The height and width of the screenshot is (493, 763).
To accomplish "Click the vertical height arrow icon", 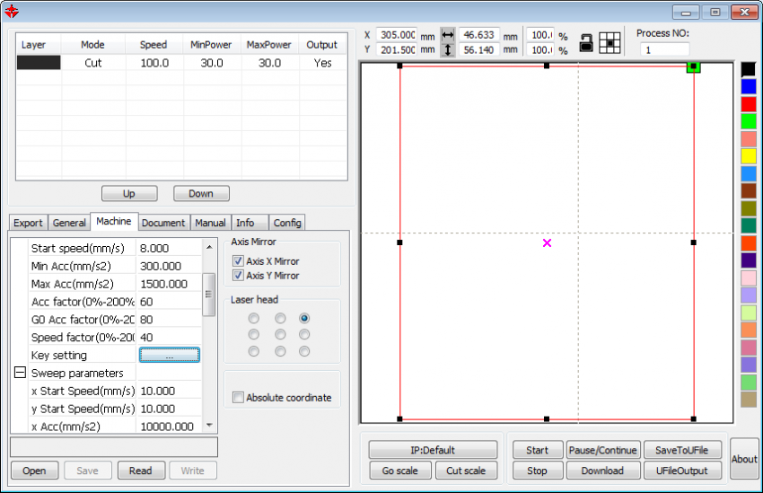I will tap(448, 50).
